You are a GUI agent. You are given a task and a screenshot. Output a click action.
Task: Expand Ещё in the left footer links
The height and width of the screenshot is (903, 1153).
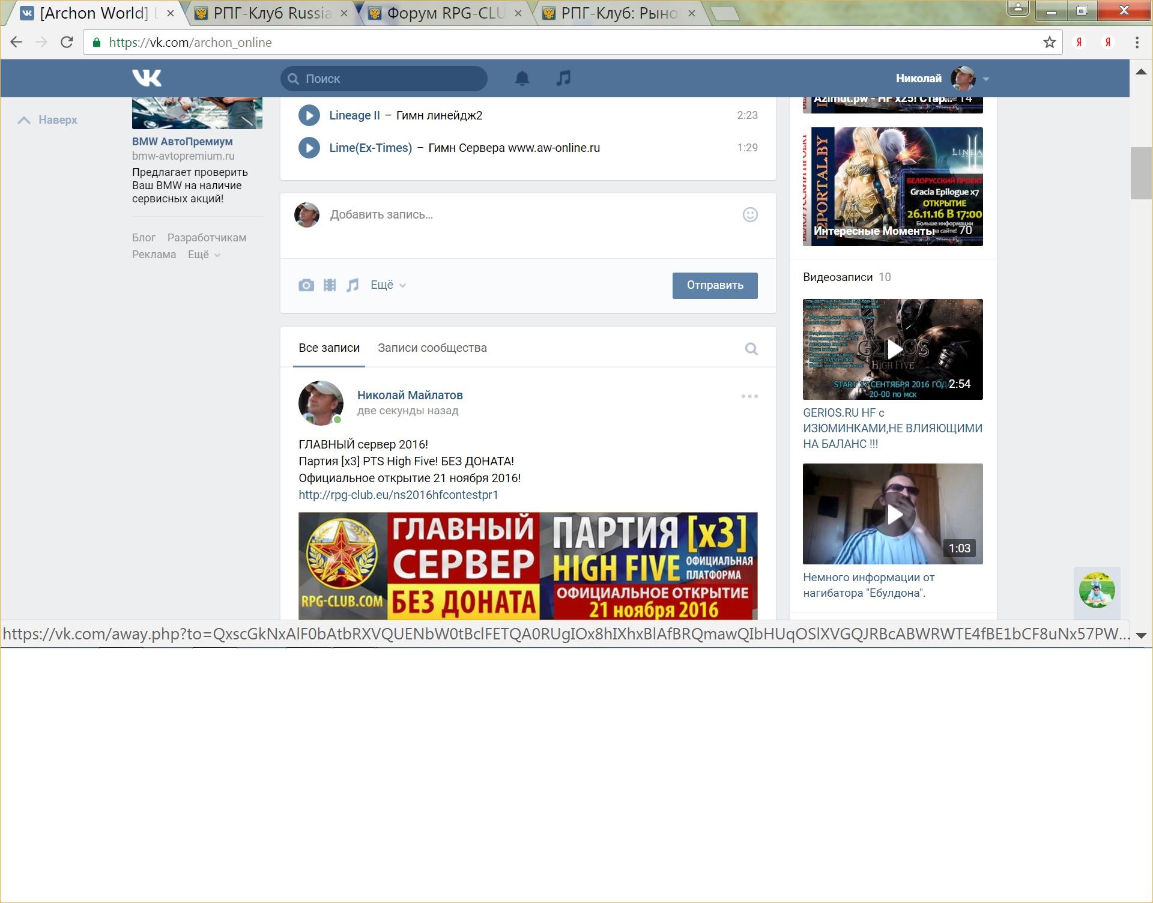pyautogui.click(x=204, y=255)
